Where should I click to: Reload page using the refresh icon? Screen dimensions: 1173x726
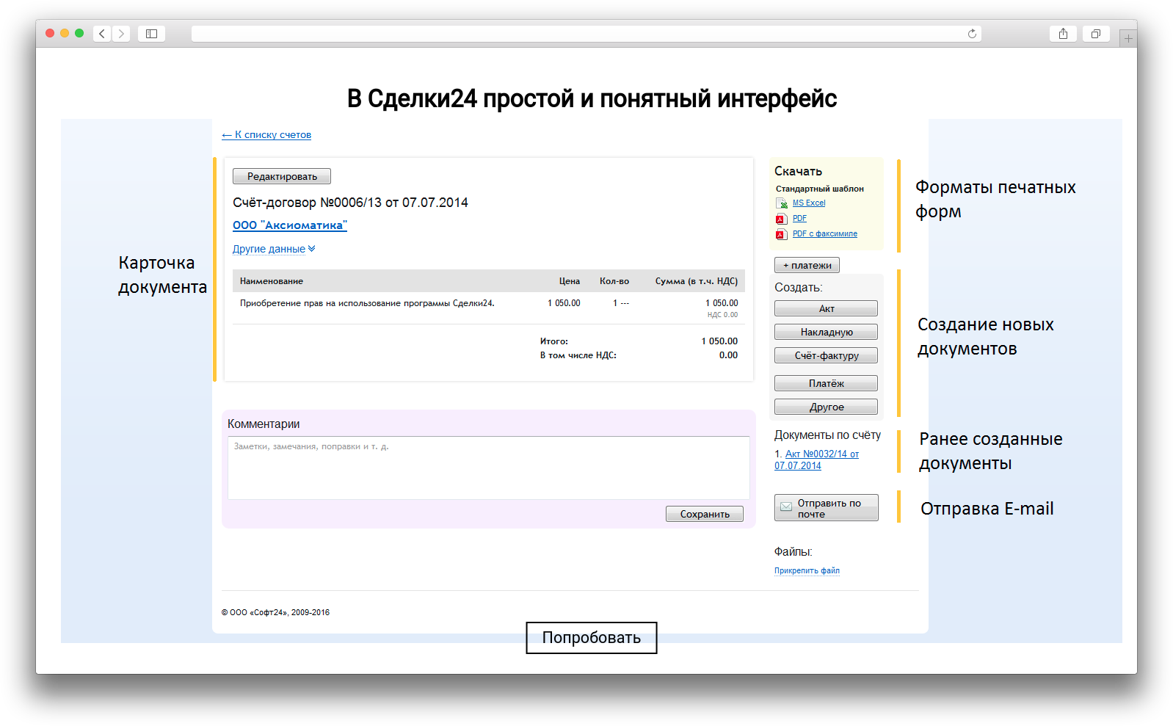[x=972, y=34]
